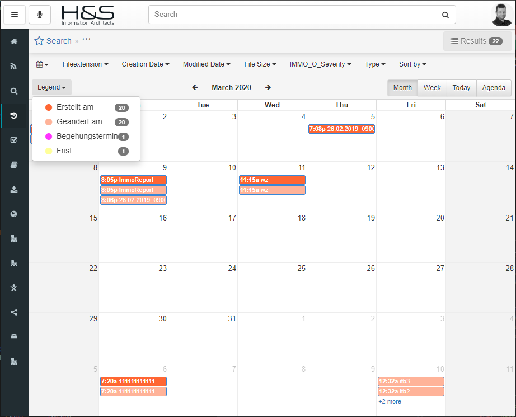
Task: Toggle Frist legend entry
Action: [x=64, y=151]
